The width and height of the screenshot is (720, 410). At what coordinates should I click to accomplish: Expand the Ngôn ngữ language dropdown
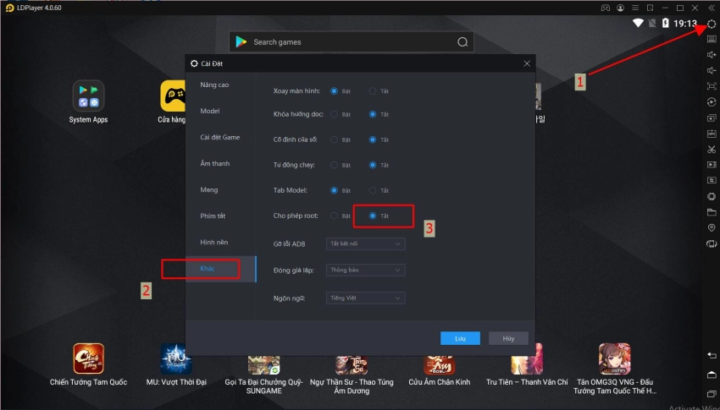click(x=365, y=298)
